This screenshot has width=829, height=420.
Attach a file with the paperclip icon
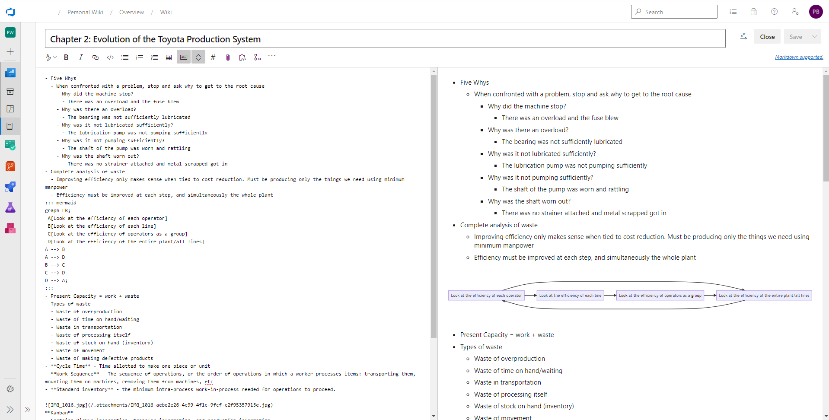point(228,57)
